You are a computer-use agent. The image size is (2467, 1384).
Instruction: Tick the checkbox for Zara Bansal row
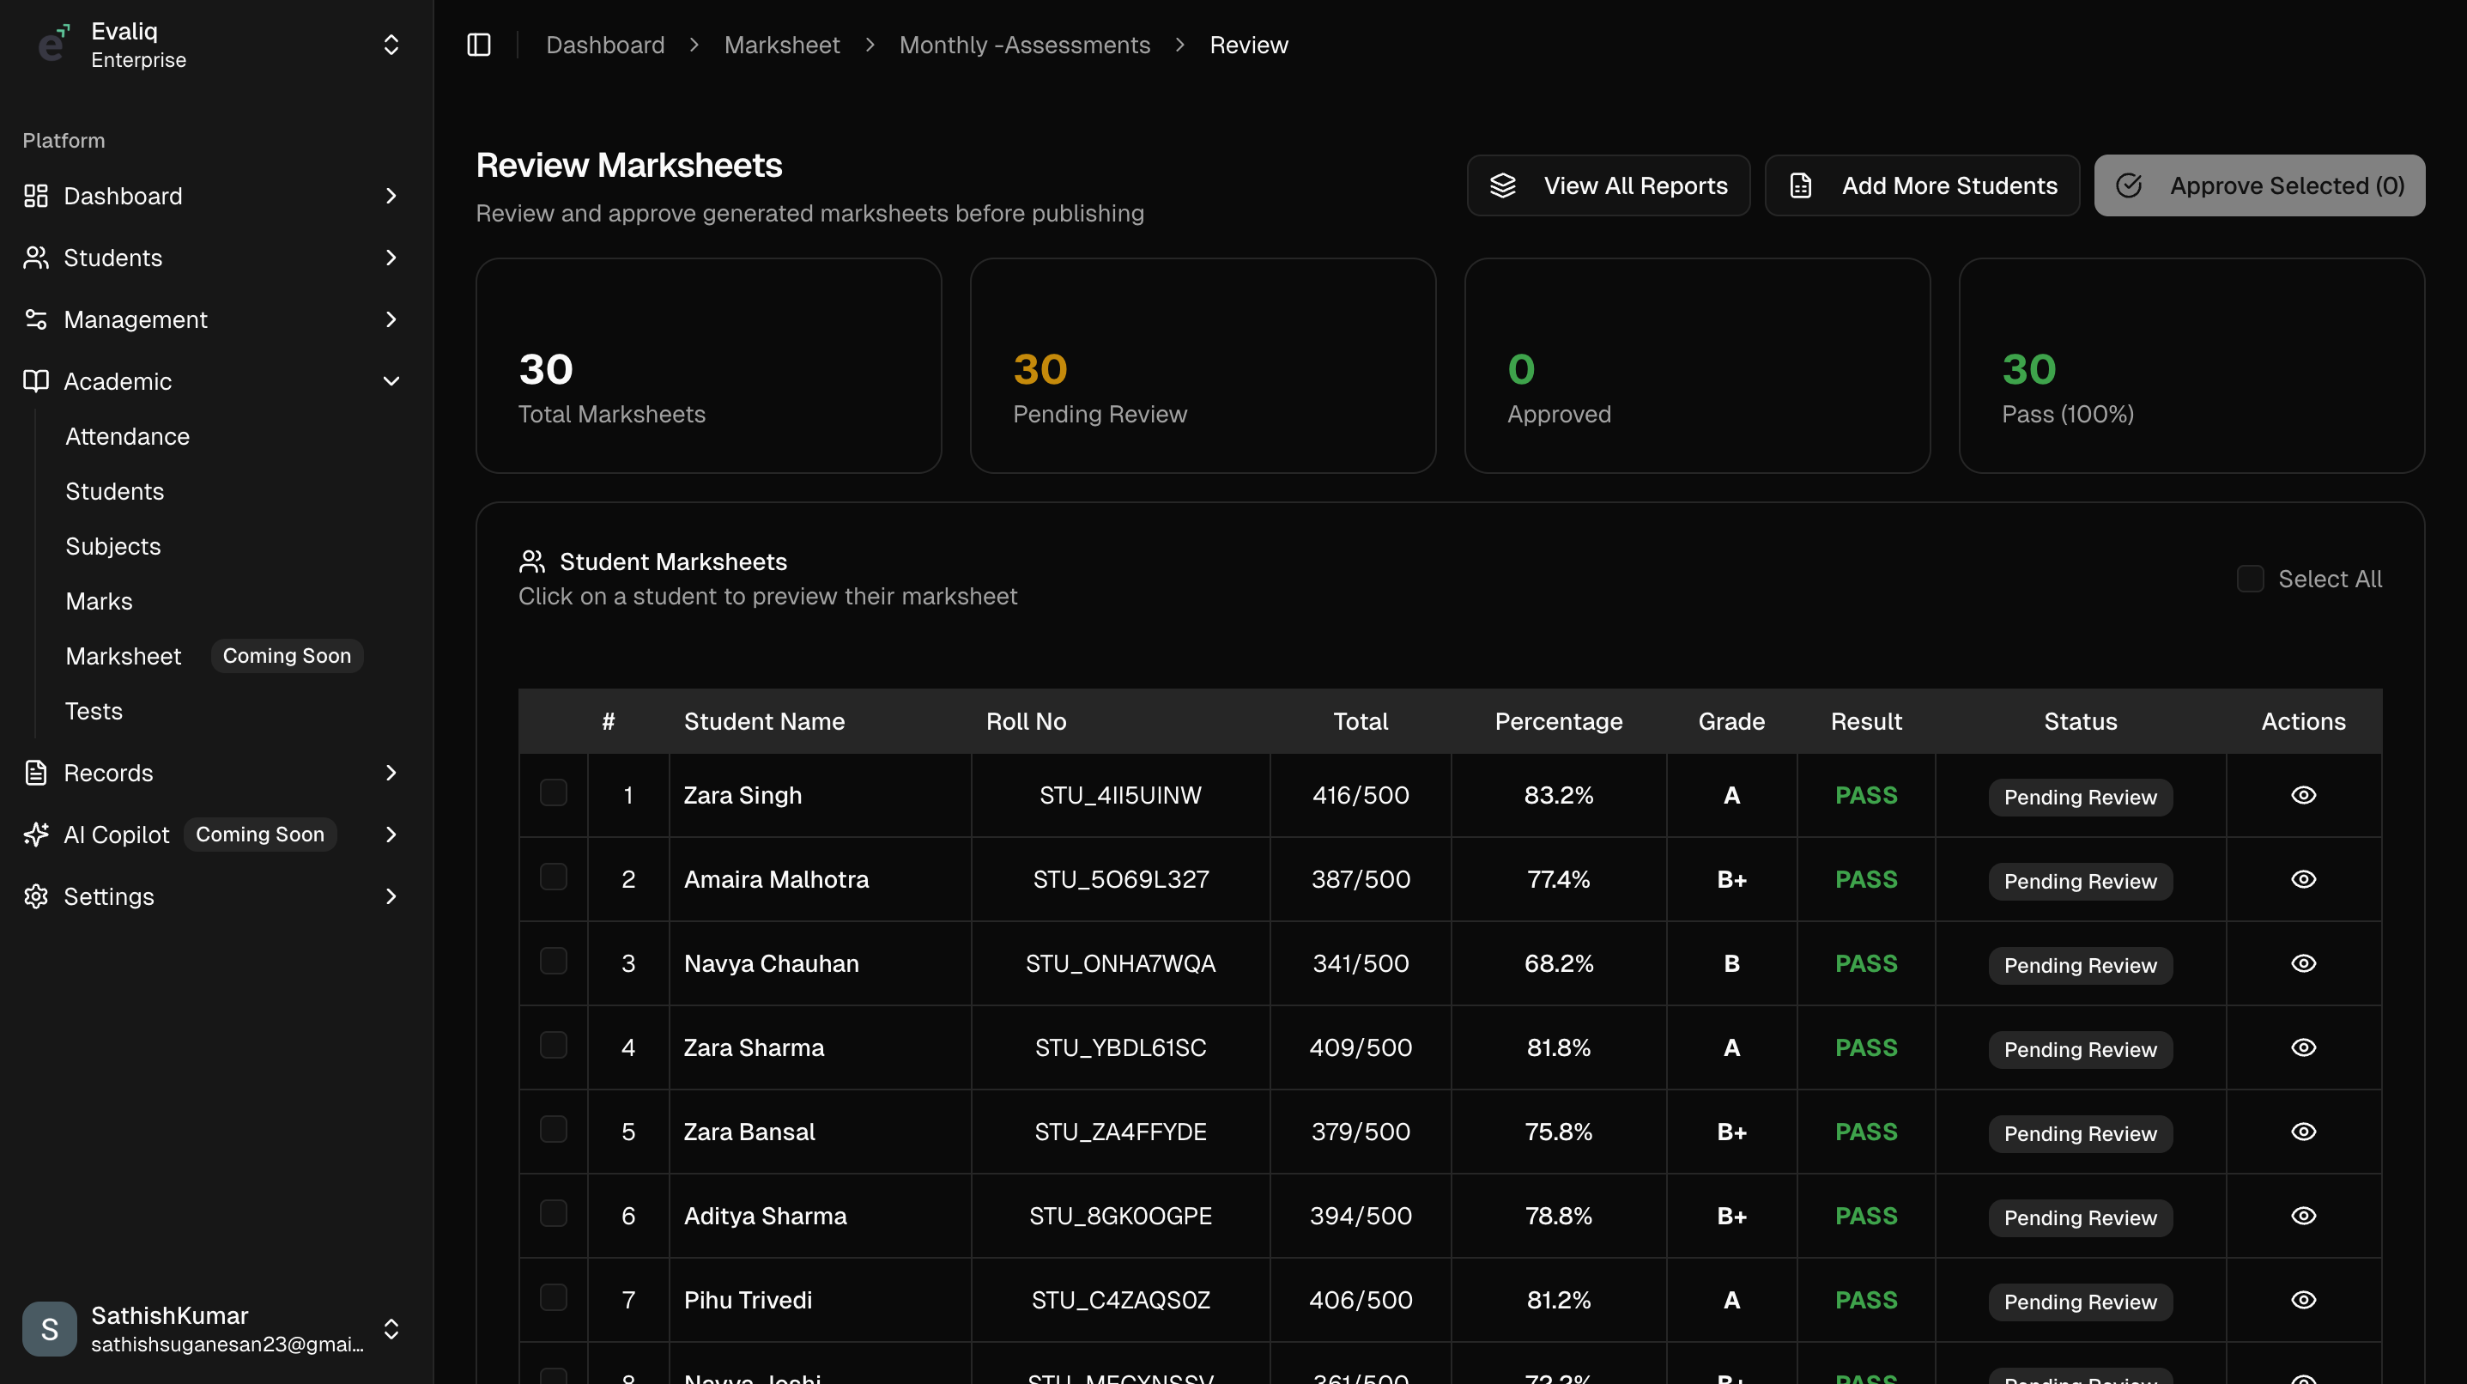(554, 1129)
